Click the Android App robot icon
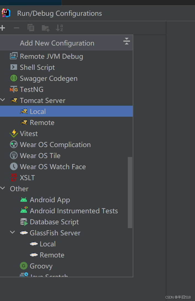The width and height of the screenshot is (195, 301). tap(24, 200)
